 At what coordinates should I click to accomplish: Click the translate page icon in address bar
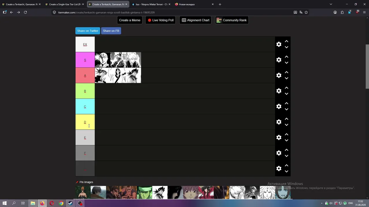301,12
